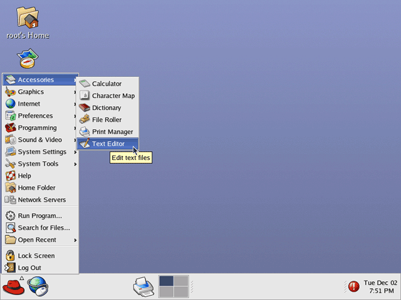Click the panel drag handle beside workspace switcher

(192, 286)
